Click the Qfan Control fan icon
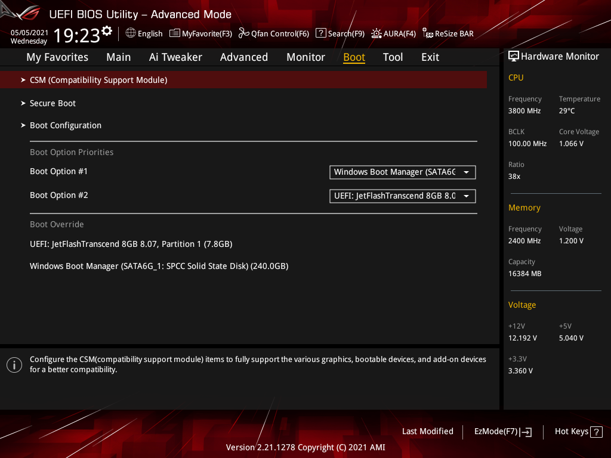The image size is (611, 458). click(244, 33)
